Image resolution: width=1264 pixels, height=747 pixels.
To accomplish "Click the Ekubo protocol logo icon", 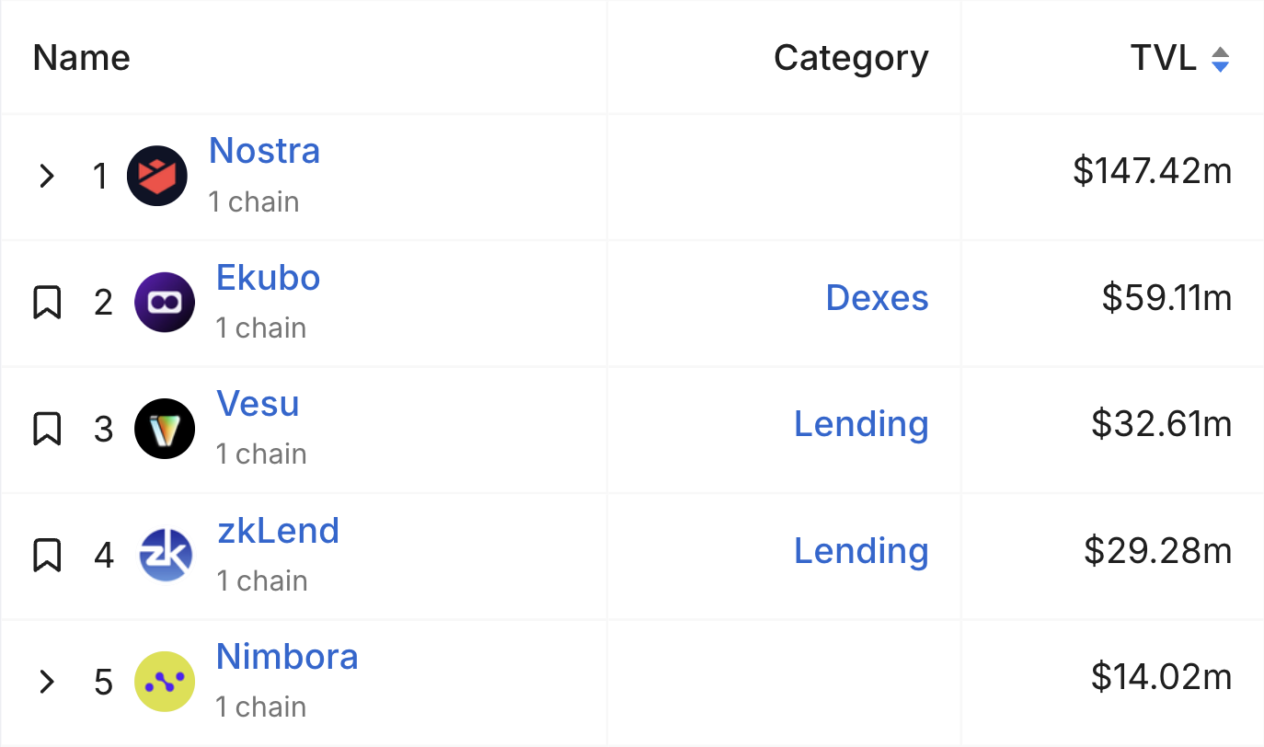I will (165, 302).
